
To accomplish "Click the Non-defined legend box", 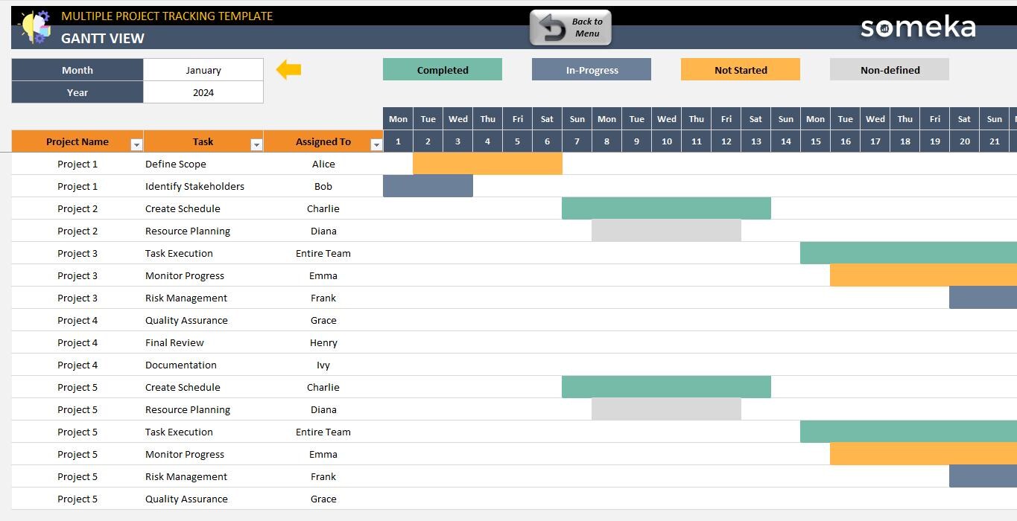I will (x=889, y=69).
